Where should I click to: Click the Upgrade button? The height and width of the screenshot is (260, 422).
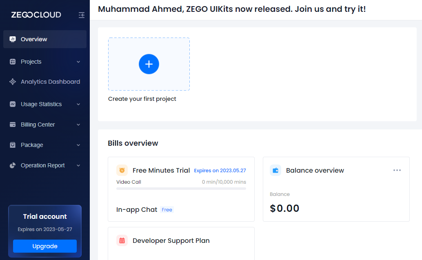45,246
